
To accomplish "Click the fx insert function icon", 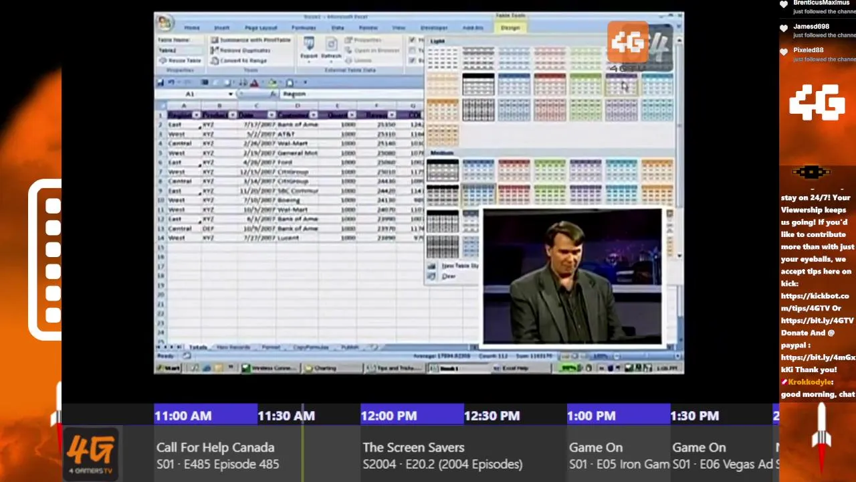I will (x=273, y=94).
